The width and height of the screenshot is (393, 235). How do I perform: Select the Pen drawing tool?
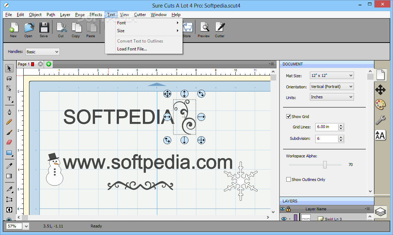(x=9, y=112)
